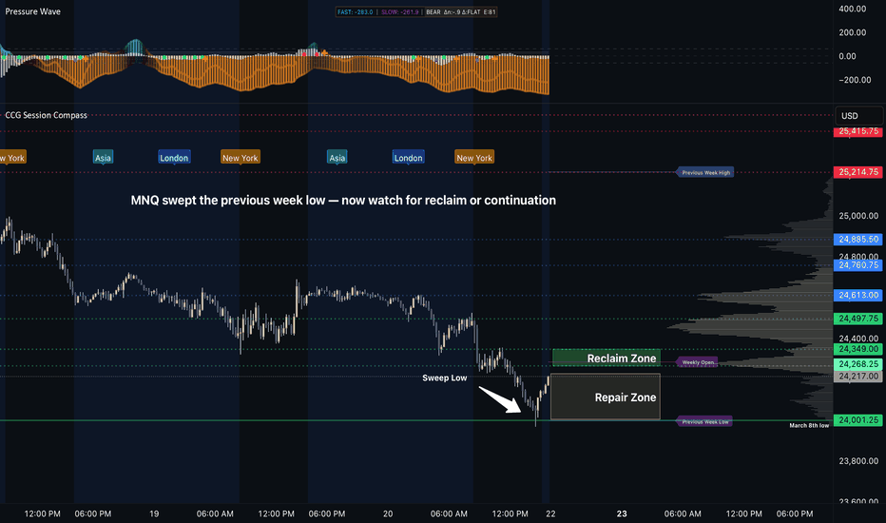Open the USD currency selector
The height and width of the screenshot is (523, 886).
coord(847,116)
